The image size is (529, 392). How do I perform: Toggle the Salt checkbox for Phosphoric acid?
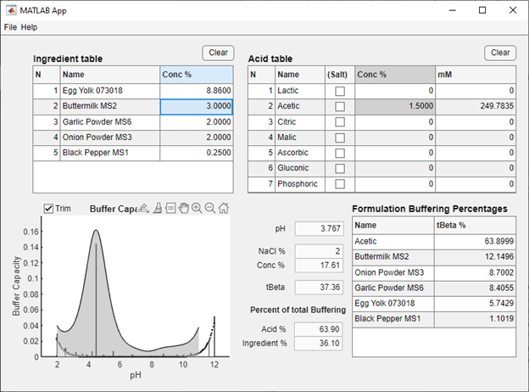(x=340, y=183)
